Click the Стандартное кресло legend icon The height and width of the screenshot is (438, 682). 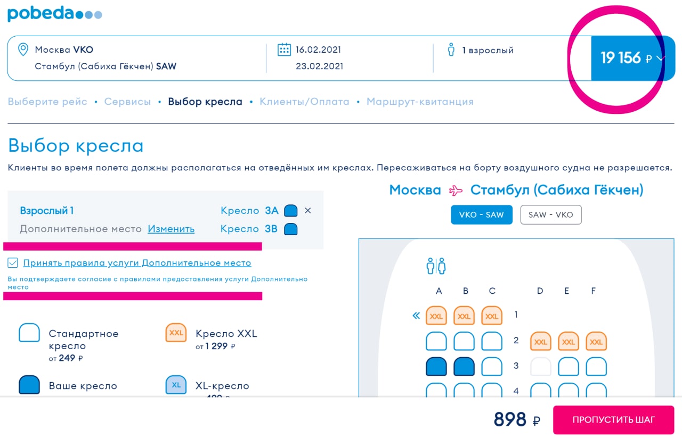pyautogui.click(x=29, y=332)
